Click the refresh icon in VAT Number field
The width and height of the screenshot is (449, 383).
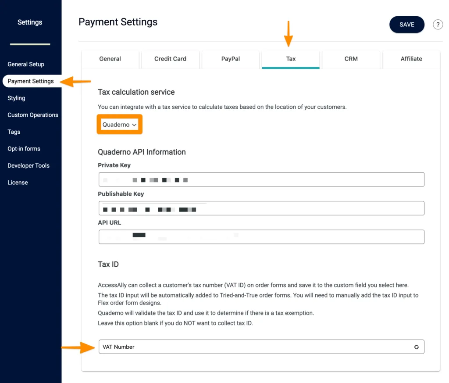coord(417,347)
